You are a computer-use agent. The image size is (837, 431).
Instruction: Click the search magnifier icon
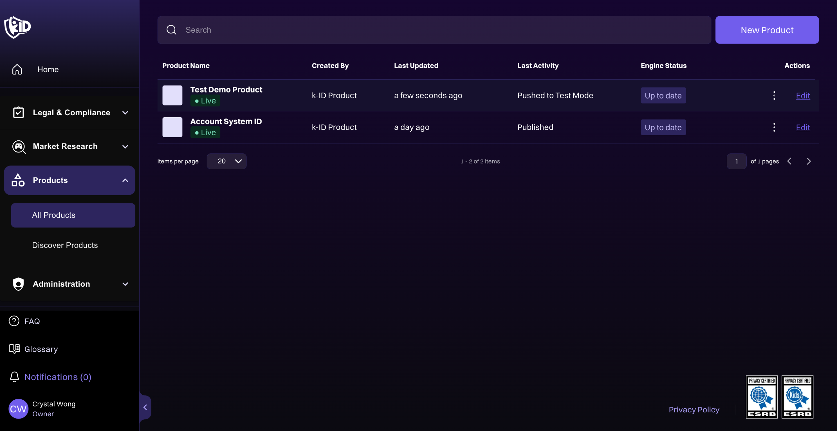point(171,30)
